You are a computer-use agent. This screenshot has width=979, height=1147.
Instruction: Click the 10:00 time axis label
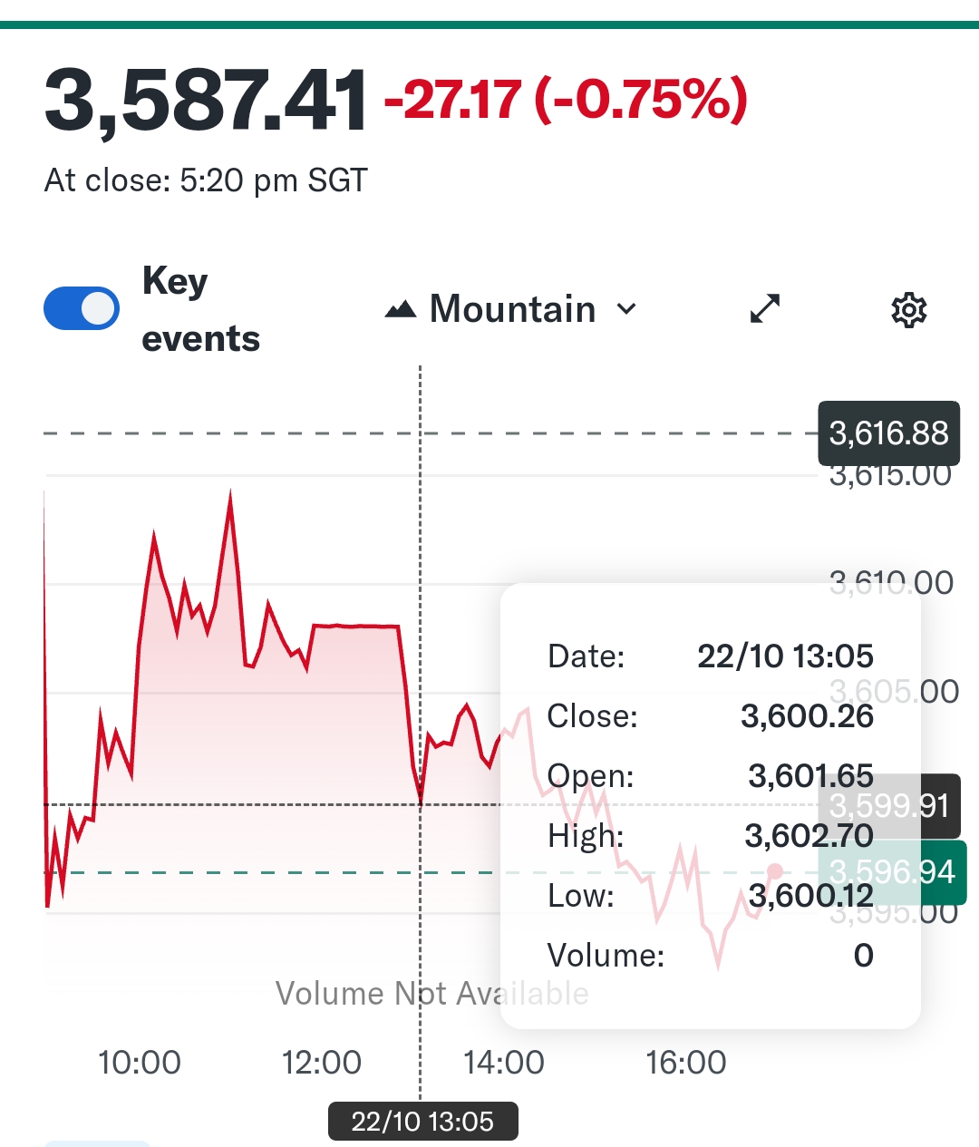(x=140, y=1062)
